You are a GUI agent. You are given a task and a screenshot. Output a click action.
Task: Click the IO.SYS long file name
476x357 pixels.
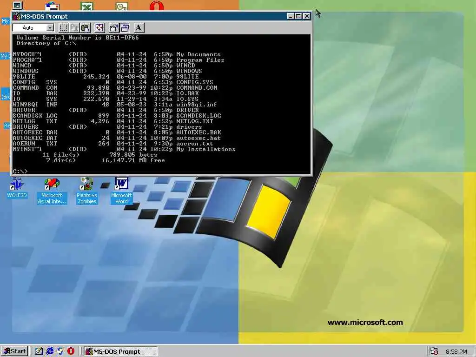pos(188,99)
